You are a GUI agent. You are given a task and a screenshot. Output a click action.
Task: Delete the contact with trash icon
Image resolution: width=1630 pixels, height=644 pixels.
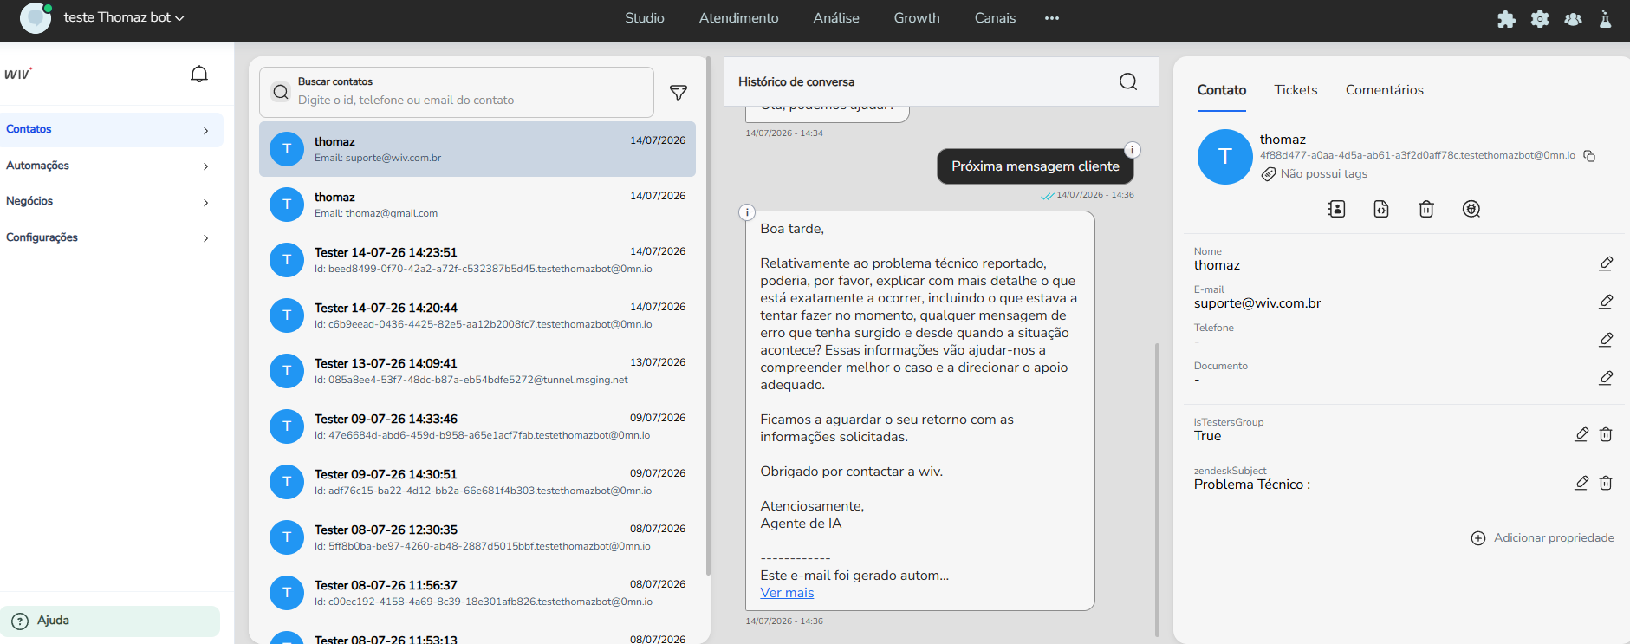[x=1426, y=209]
